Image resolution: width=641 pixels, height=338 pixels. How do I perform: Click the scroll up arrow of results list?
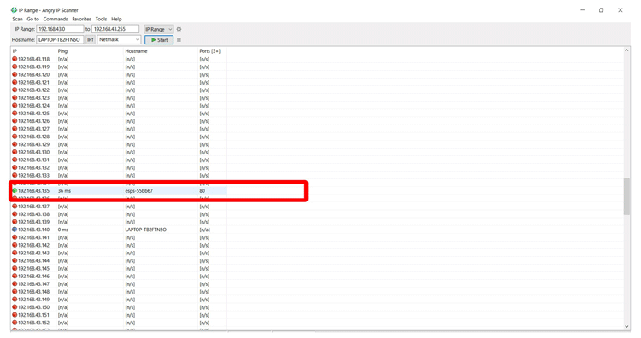pos(626,50)
